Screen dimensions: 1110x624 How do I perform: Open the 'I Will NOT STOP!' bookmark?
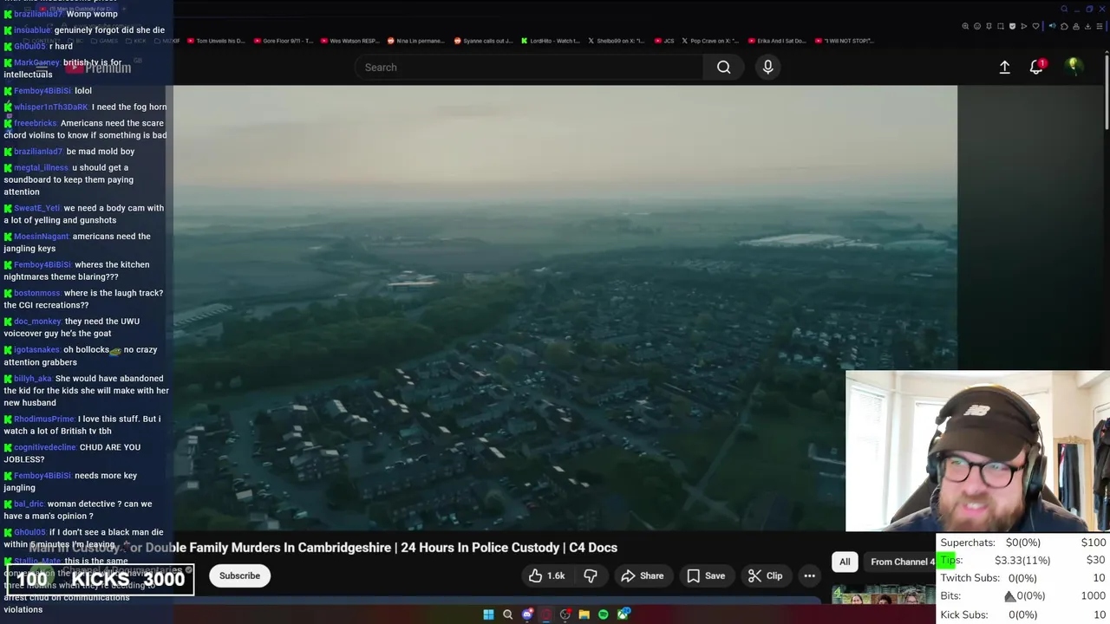(844, 41)
